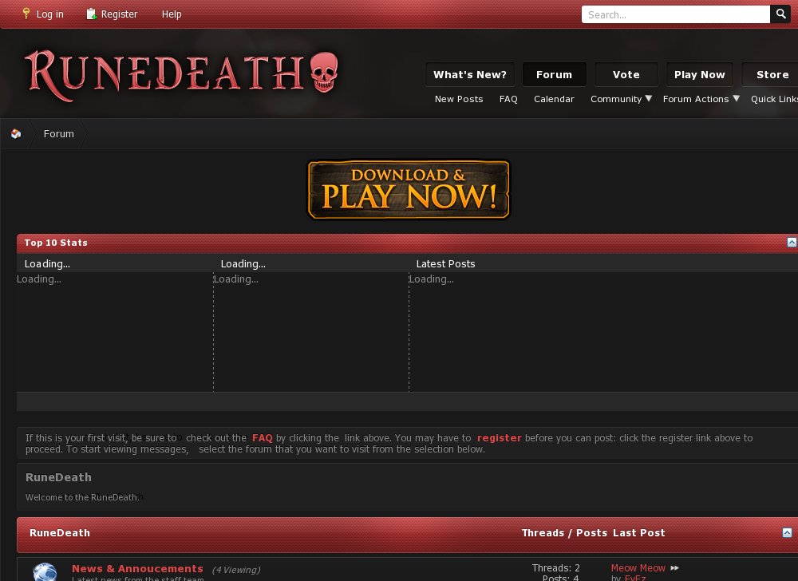The height and width of the screenshot is (581, 798).
Task: Toggle the Forum breadcrumb entry
Action: point(58,133)
